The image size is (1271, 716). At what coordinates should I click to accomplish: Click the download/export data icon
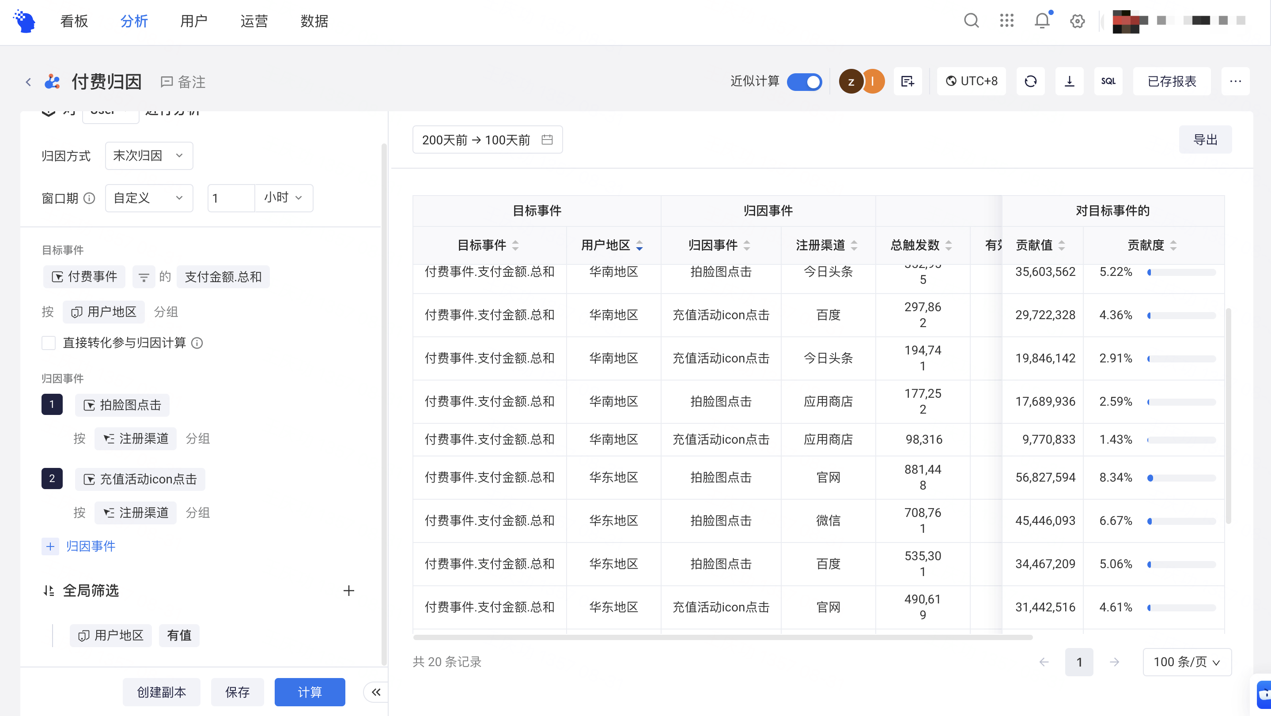click(x=1069, y=81)
